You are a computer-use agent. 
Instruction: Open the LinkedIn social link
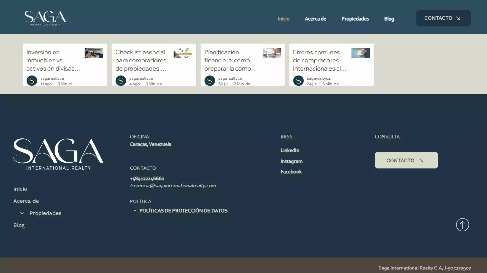tap(290, 150)
